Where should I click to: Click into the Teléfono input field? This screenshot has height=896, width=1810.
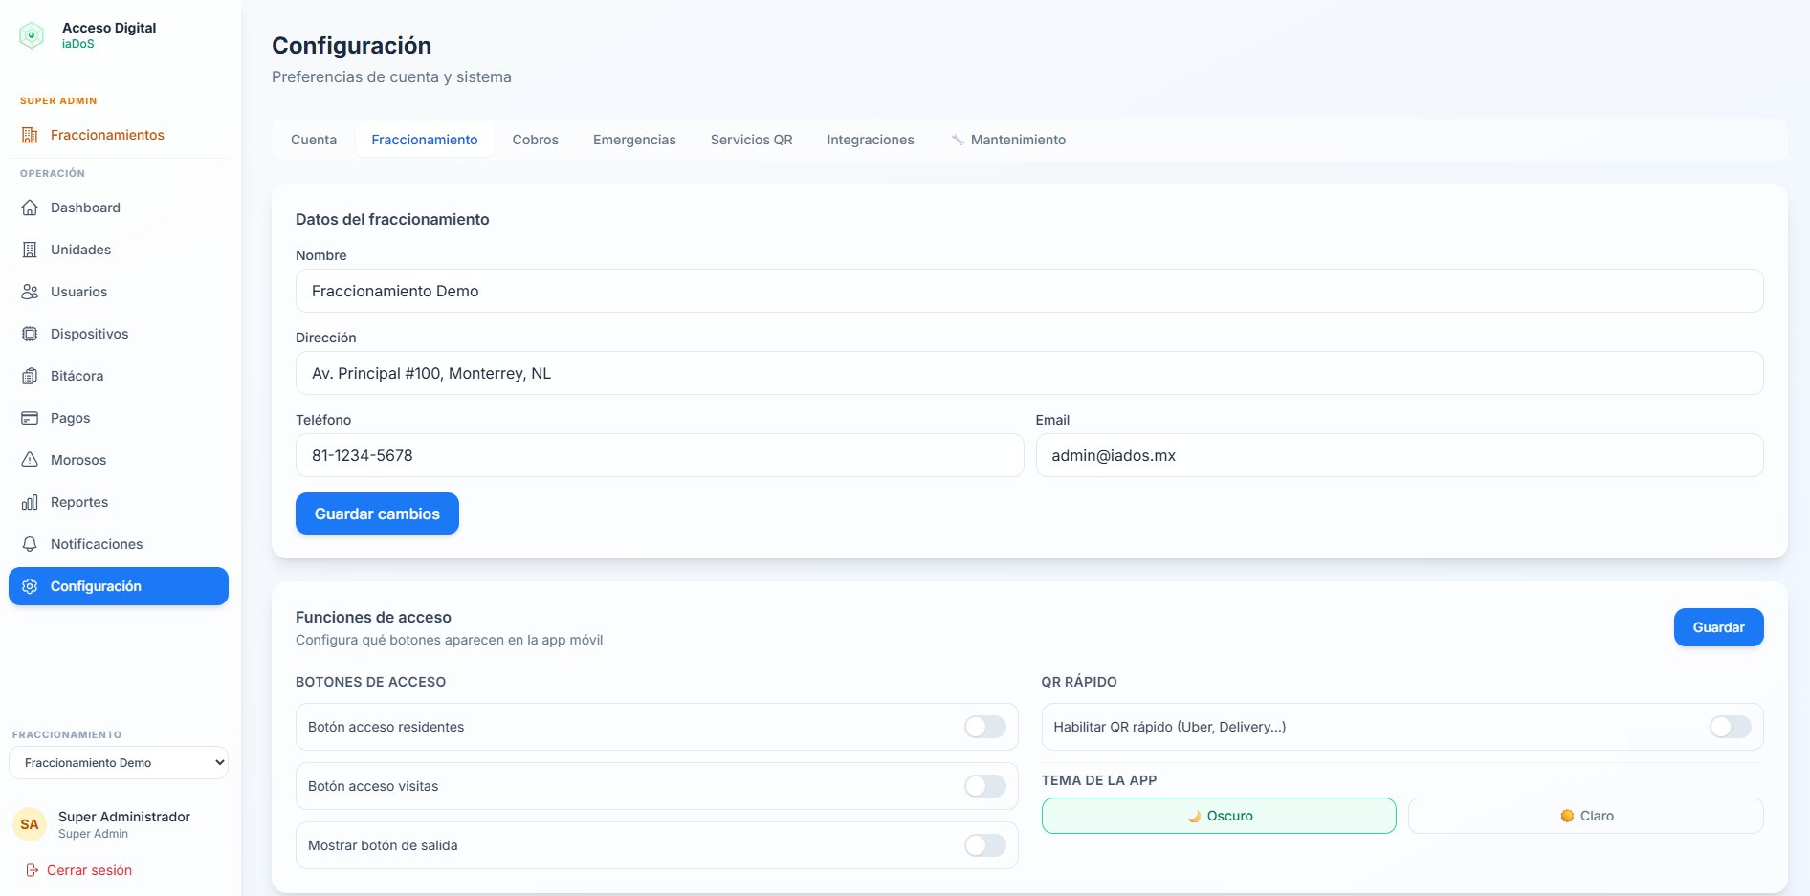pos(659,455)
